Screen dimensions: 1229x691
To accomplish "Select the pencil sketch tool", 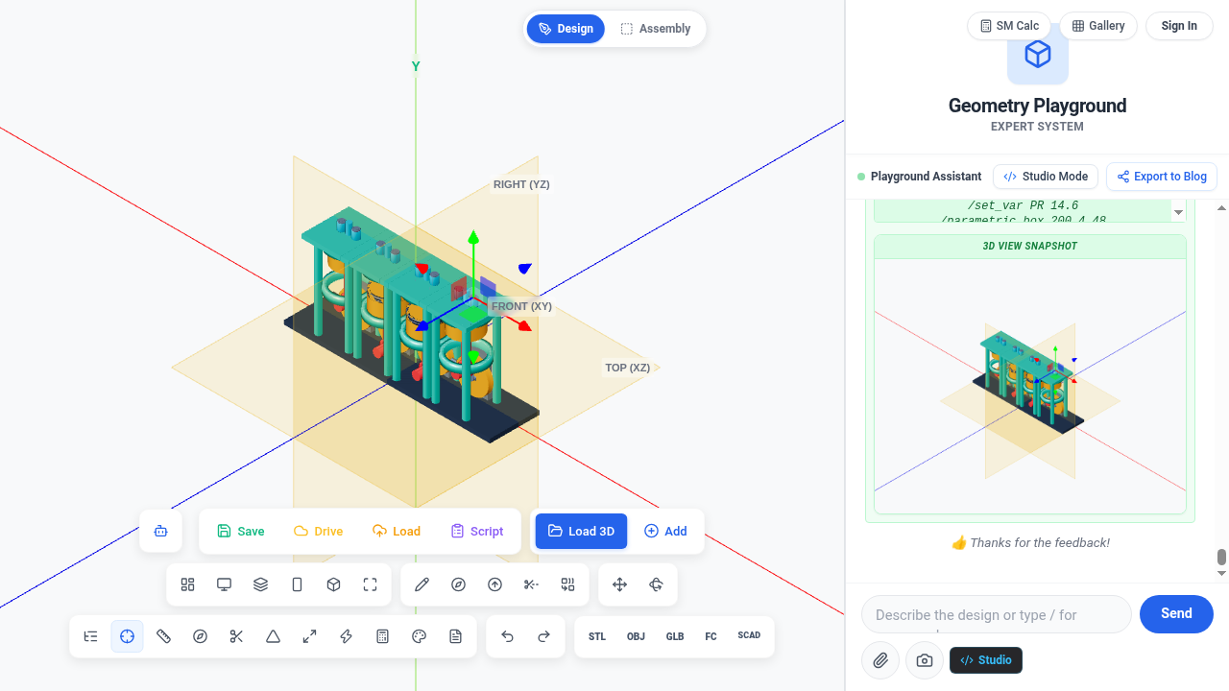I will point(422,584).
